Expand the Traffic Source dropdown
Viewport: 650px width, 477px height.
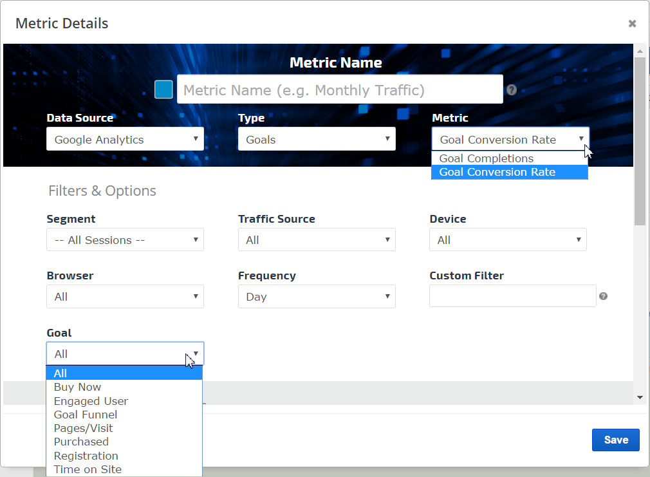[x=316, y=240]
